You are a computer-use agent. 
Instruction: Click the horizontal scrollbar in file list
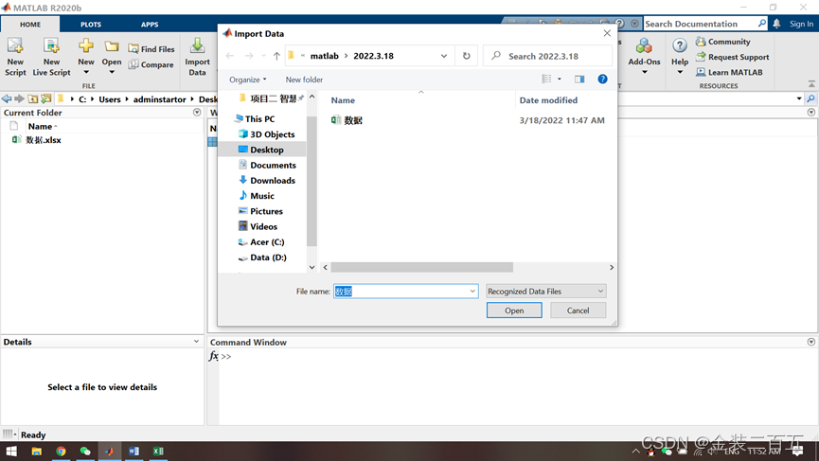click(422, 267)
